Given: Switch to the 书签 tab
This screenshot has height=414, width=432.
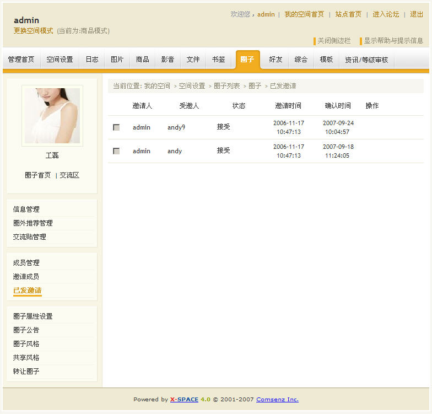Looking at the screenshot, I should point(218,60).
